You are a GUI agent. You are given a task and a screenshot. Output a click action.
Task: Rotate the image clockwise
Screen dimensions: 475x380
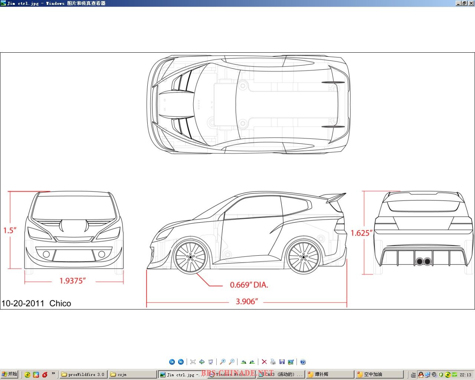[243, 362]
